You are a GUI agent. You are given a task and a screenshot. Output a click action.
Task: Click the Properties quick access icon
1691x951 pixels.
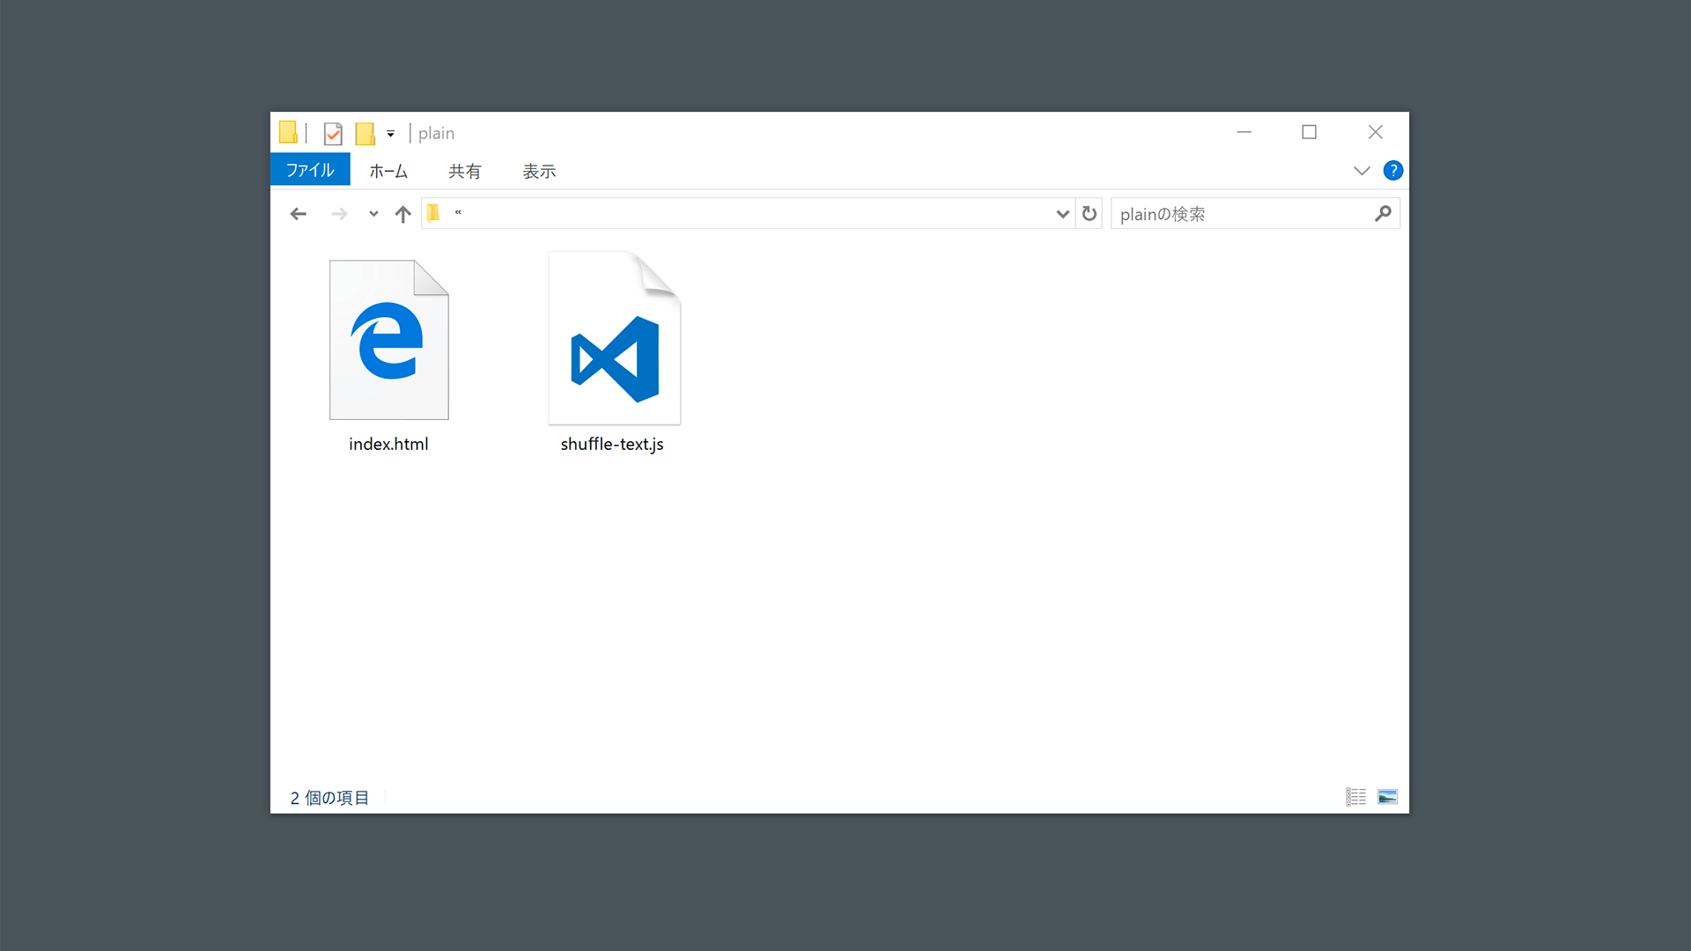(x=333, y=134)
